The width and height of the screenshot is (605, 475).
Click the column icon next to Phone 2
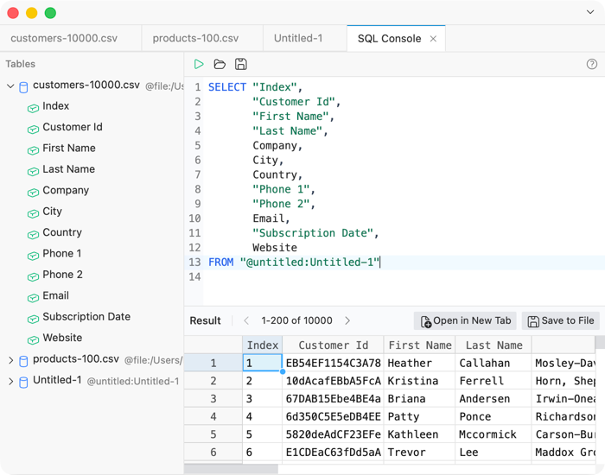click(33, 277)
